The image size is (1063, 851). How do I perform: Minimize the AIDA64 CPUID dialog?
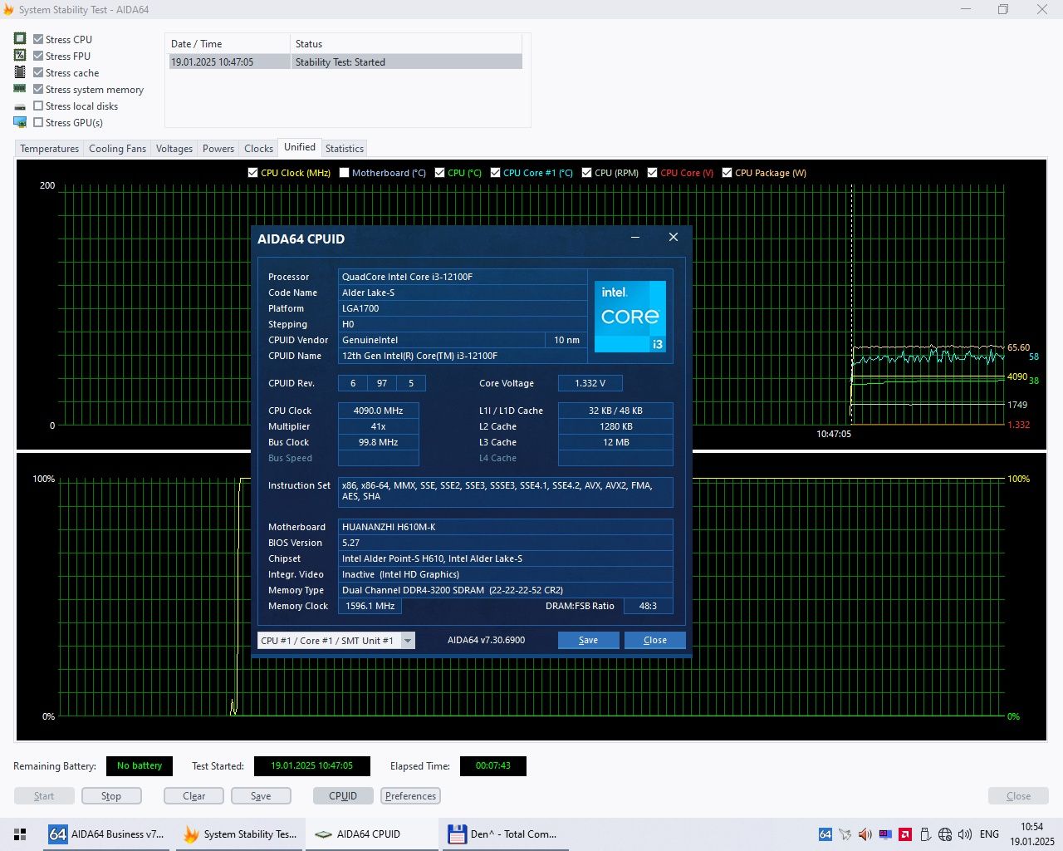tap(635, 238)
